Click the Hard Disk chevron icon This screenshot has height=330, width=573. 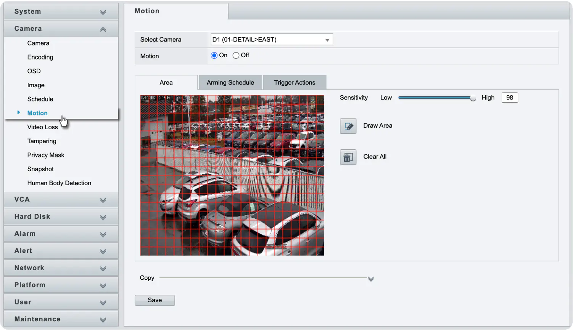(103, 217)
